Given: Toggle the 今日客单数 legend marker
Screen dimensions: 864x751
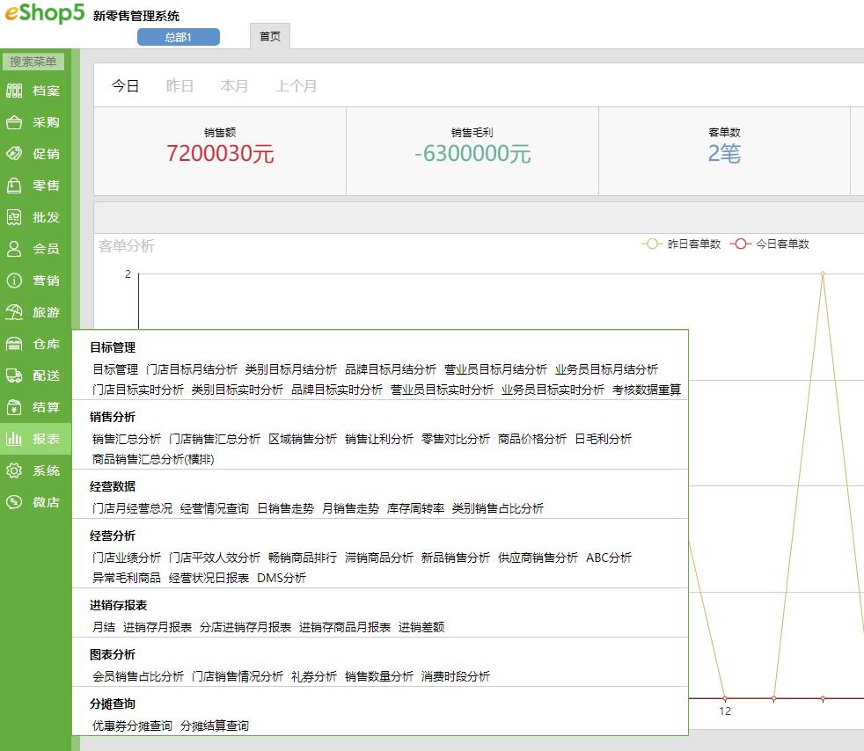Looking at the screenshot, I should (x=741, y=244).
